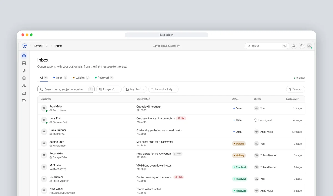
Task: Switch to the Resolved tab
Action: pos(104,78)
